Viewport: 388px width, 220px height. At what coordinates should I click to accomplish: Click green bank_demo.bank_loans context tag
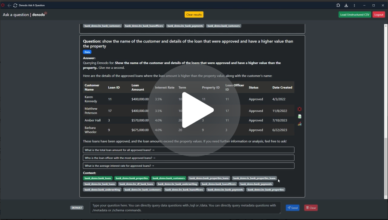point(98,178)
